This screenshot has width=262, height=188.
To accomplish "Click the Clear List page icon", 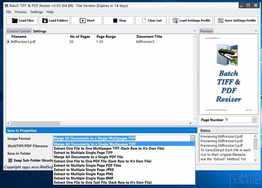I will tap(144, 21).
